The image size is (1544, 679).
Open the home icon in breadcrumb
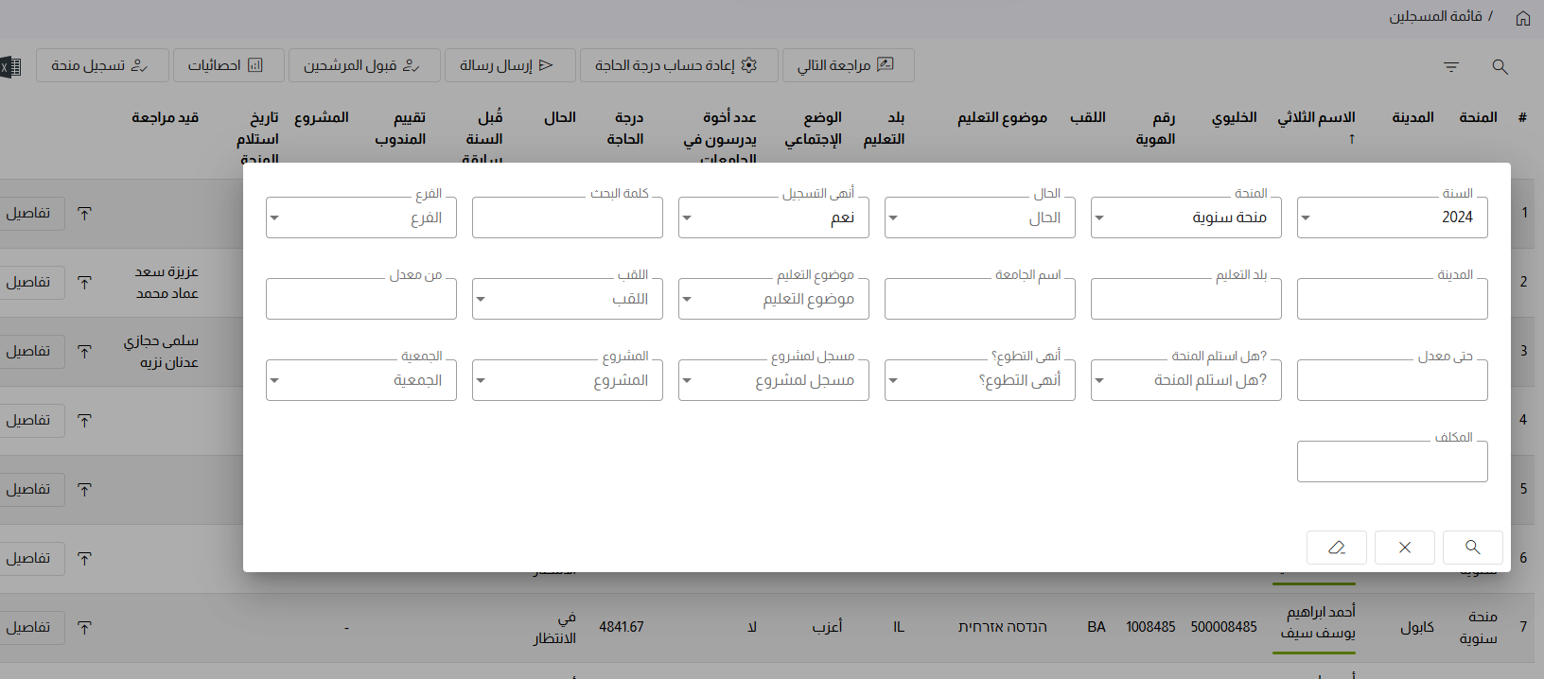1522,18
